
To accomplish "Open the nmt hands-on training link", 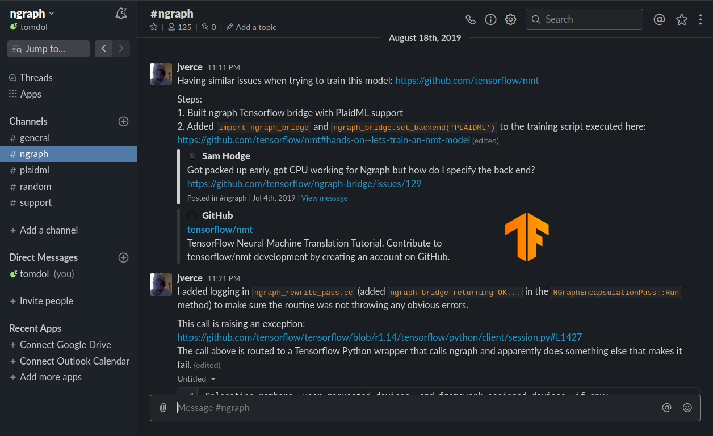I will [x=324, y=140].
